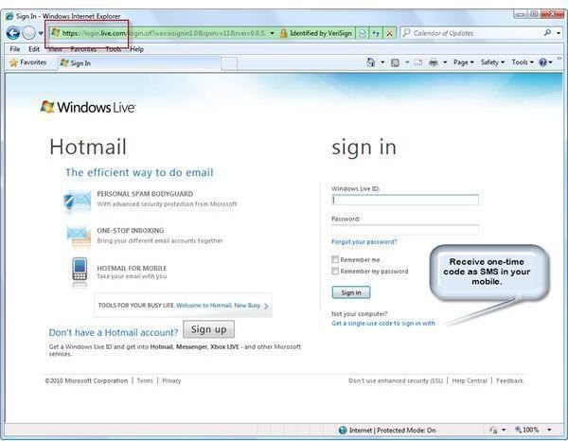Check the 'Remember me' checkbox

335,259
